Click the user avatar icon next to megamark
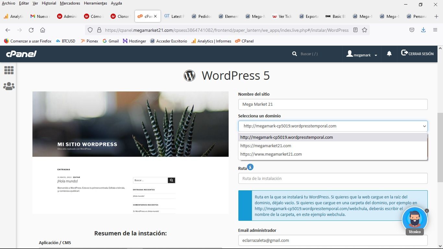443x249 pixels. tap(349, 54)
